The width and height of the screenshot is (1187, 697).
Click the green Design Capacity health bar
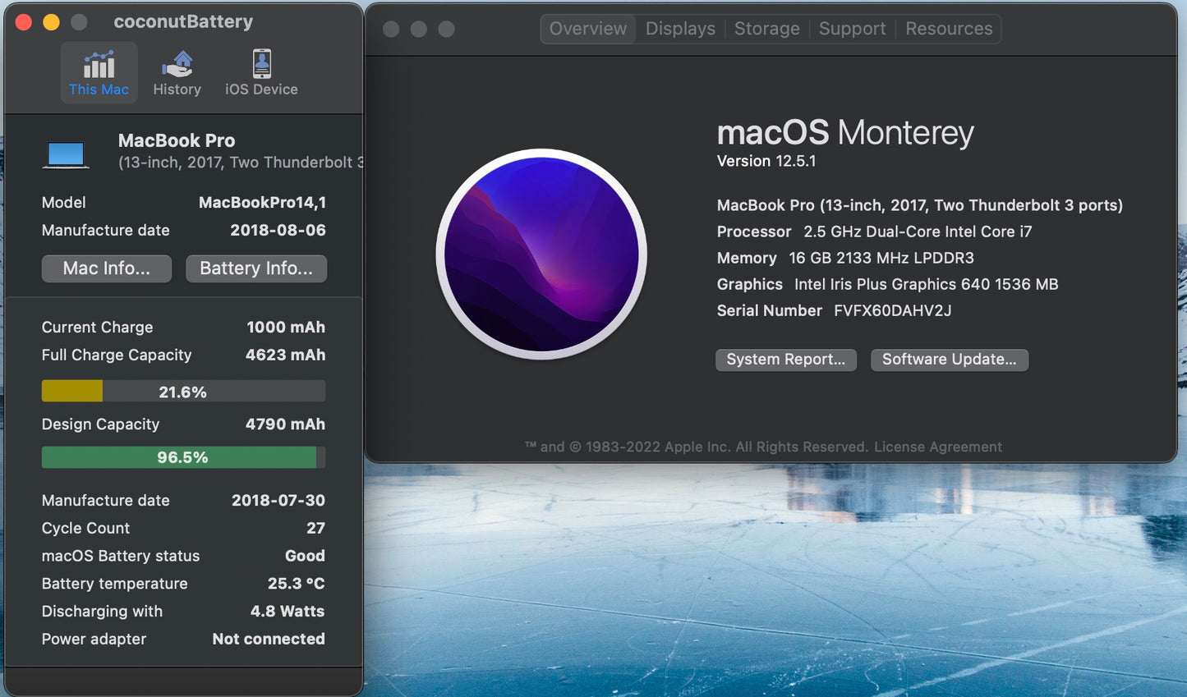point(183,457)
